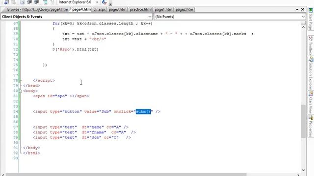The width and height of the screenshot is (314, 176).
Task: Click the input with dt="dob" on line 89
Action: (x=82, y=137)
